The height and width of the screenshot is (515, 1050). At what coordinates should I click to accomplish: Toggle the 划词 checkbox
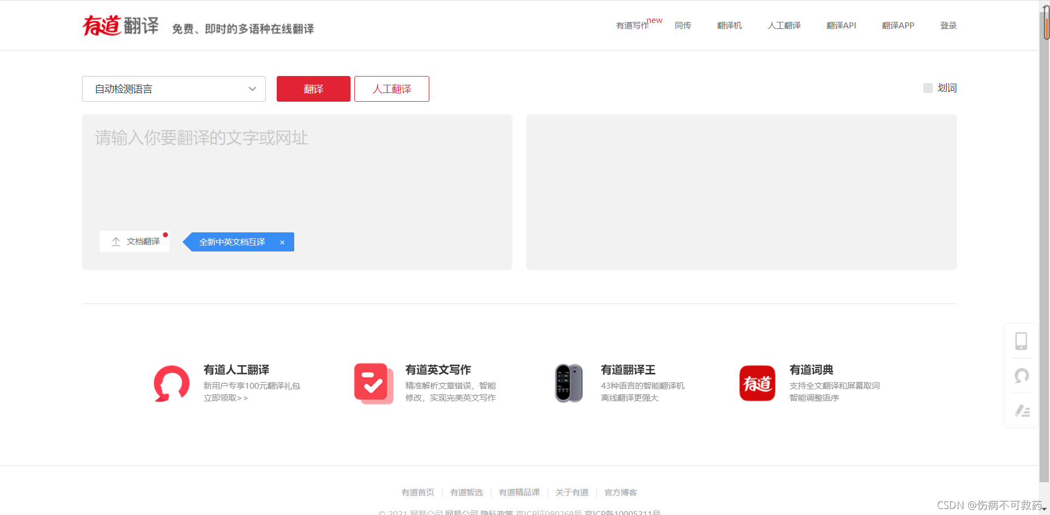[928, 88]
